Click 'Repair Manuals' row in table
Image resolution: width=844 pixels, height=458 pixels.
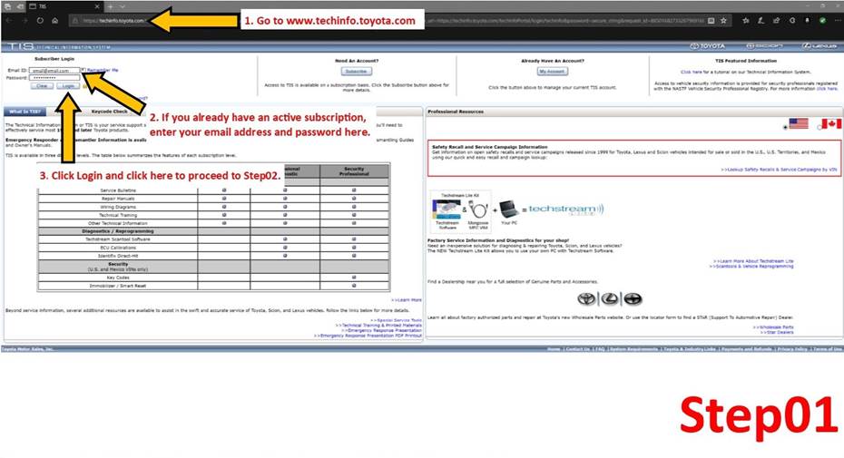tap(213, 199)
